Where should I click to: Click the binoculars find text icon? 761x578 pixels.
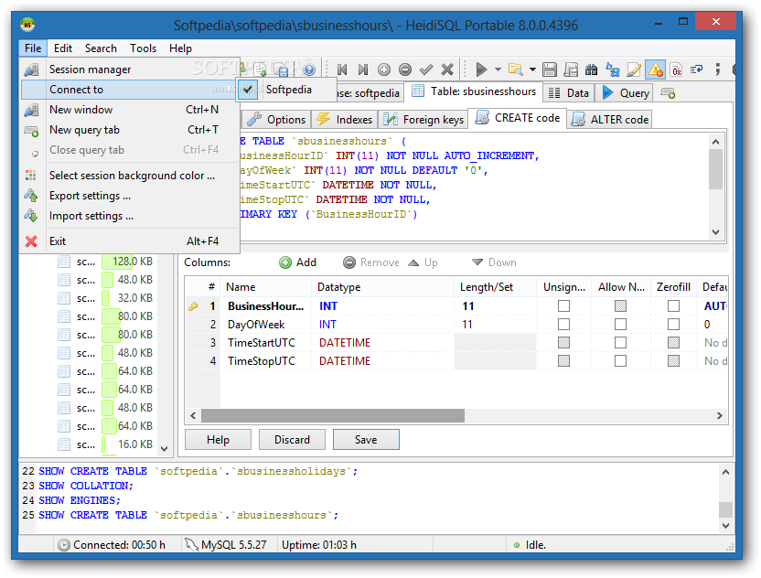click(x=592, y=70)
